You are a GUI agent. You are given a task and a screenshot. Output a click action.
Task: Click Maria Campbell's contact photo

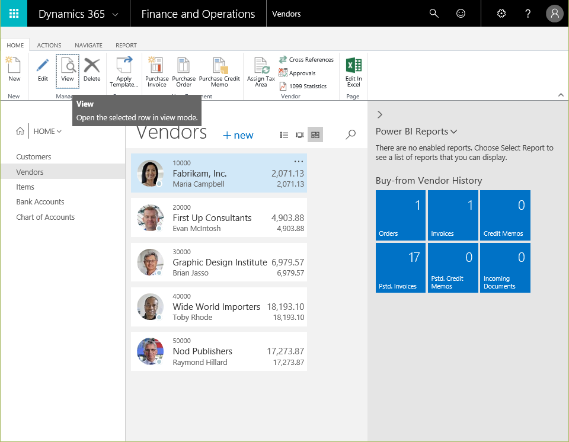[150, 173]
